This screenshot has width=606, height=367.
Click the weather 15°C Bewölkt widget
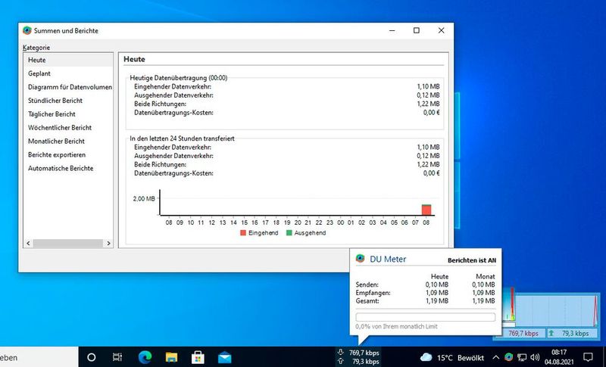pyautogui.click(x=451, y=356)
